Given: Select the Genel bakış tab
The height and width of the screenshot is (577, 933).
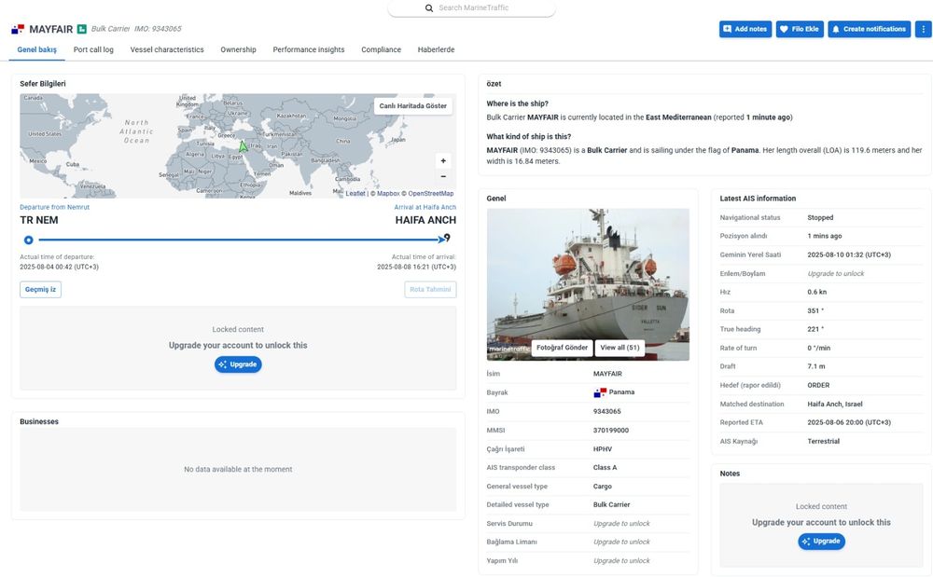Looking at the screenshot, I should (x=37, y=50).
